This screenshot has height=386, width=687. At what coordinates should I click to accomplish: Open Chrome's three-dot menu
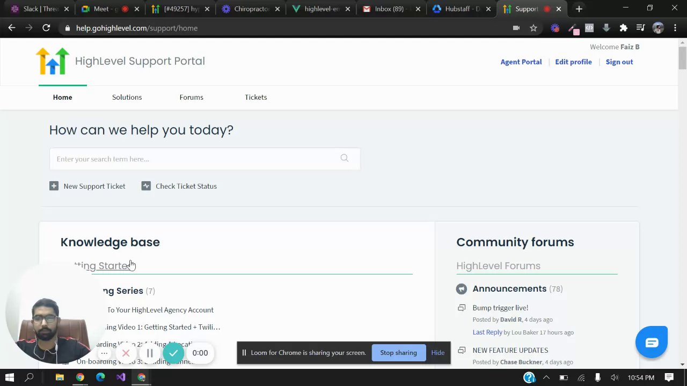pyautogui.click(x=675, y=28)
